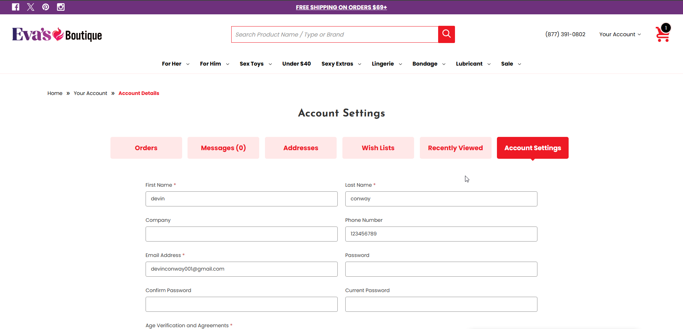
Task: Open the Instagram social icon
Action: [x=61, y=7]
